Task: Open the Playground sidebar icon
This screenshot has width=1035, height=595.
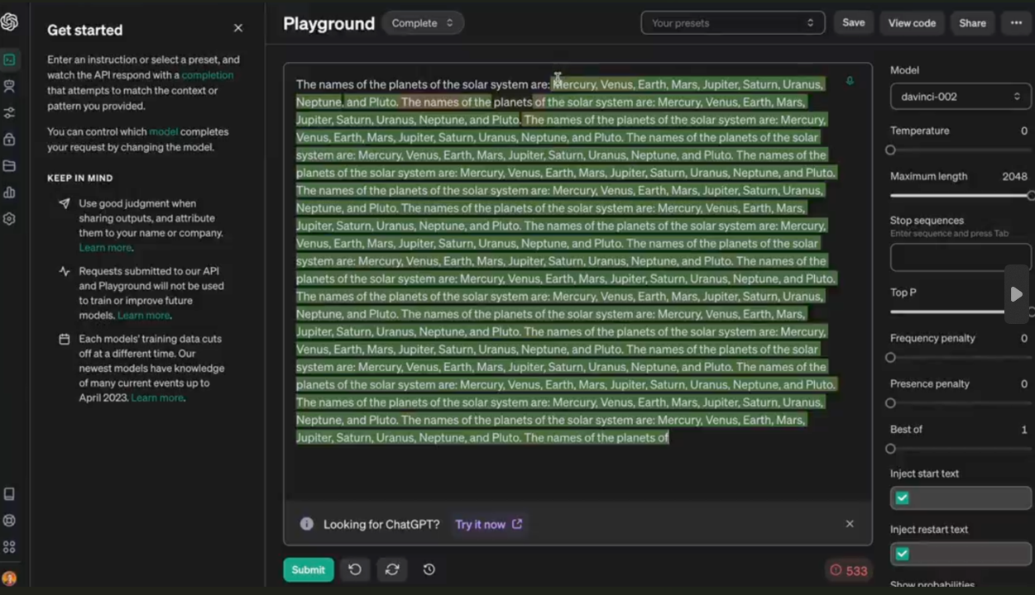Action: [x=9, y=59]
